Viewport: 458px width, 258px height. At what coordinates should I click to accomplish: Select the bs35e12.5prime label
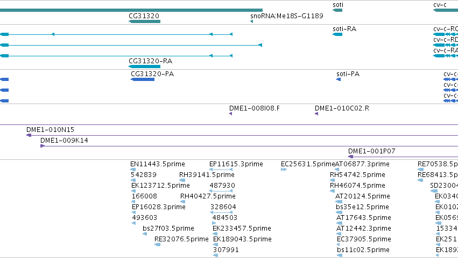362,207
